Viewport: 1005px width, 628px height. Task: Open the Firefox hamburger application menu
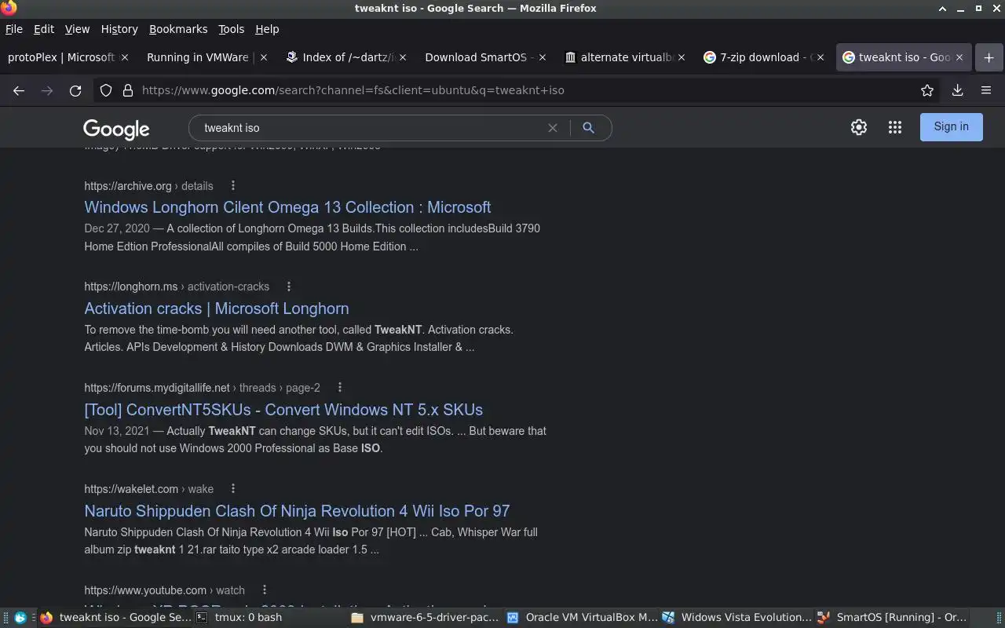tap(986, 90)
